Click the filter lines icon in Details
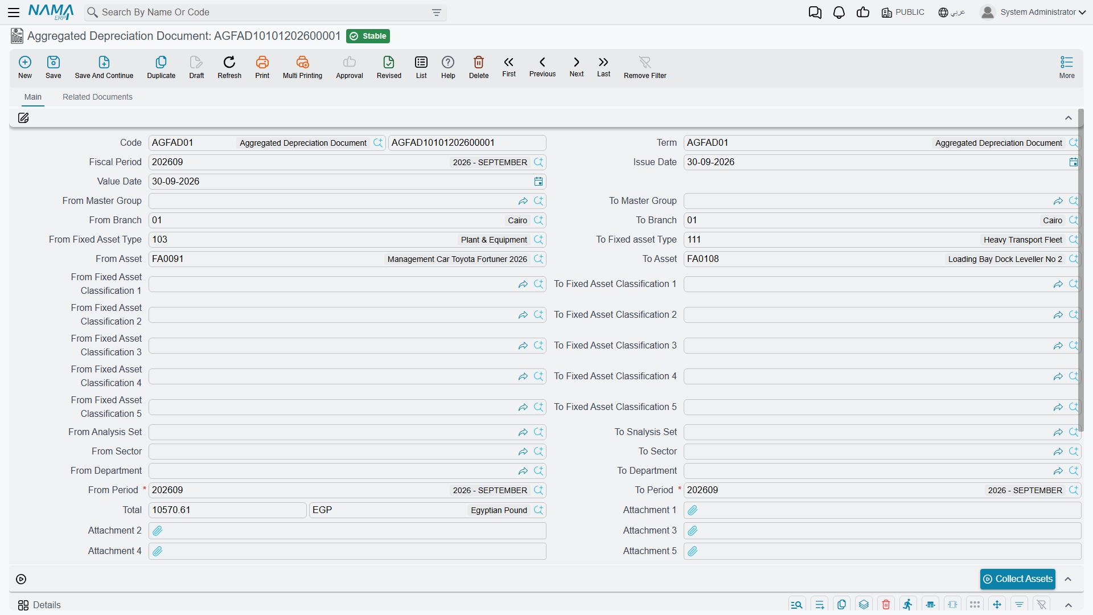The width and height of the screenshot is (1093, 615). (x=1019, y=605)
